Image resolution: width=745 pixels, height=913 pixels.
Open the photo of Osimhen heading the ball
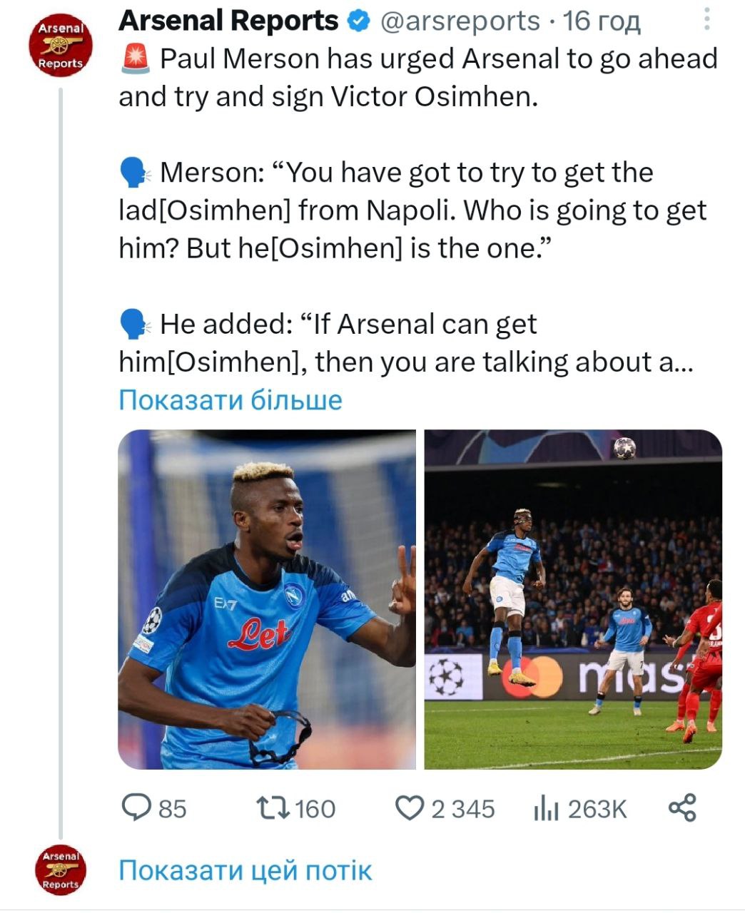click(x=573, y=599)
